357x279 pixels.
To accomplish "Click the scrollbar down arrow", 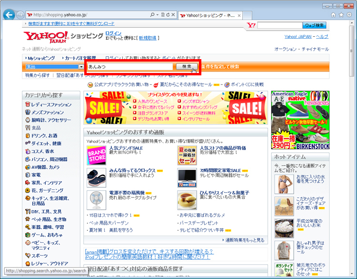I will (352, 273).
